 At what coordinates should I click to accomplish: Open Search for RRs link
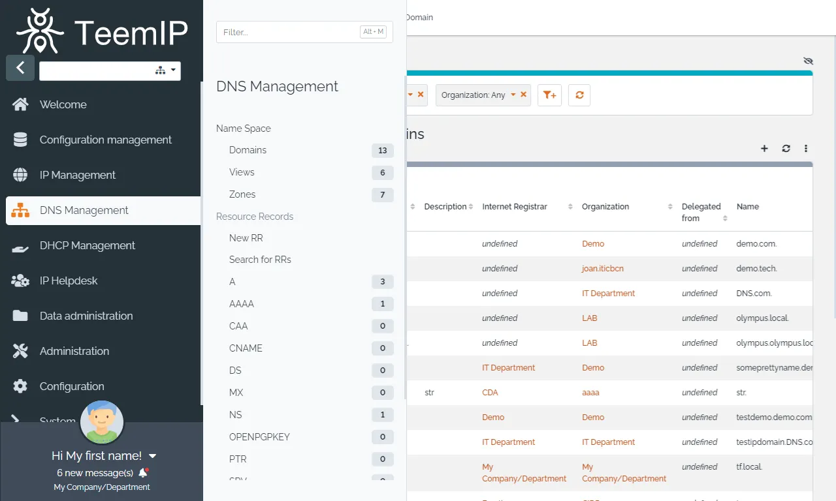click(x=260, y=260)
